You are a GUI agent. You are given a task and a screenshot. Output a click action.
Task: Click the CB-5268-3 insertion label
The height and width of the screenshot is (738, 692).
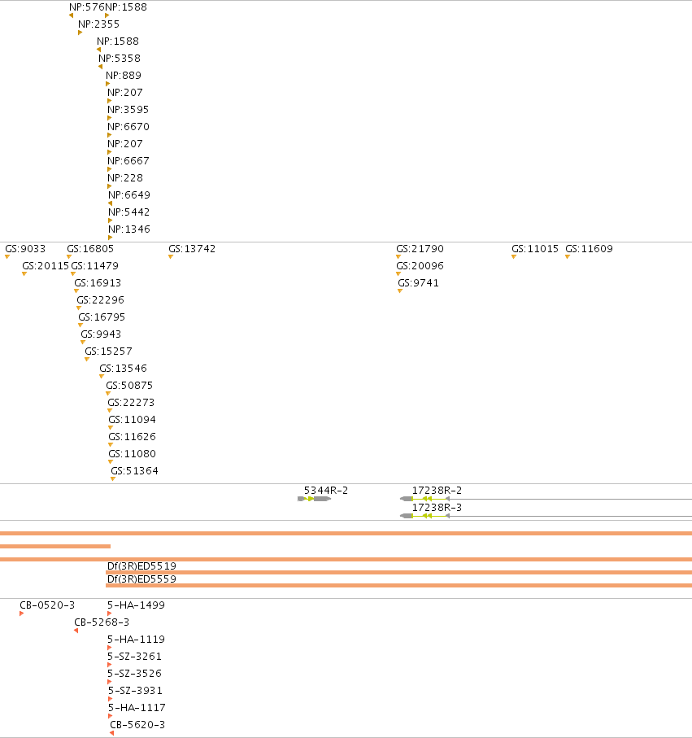102,622
